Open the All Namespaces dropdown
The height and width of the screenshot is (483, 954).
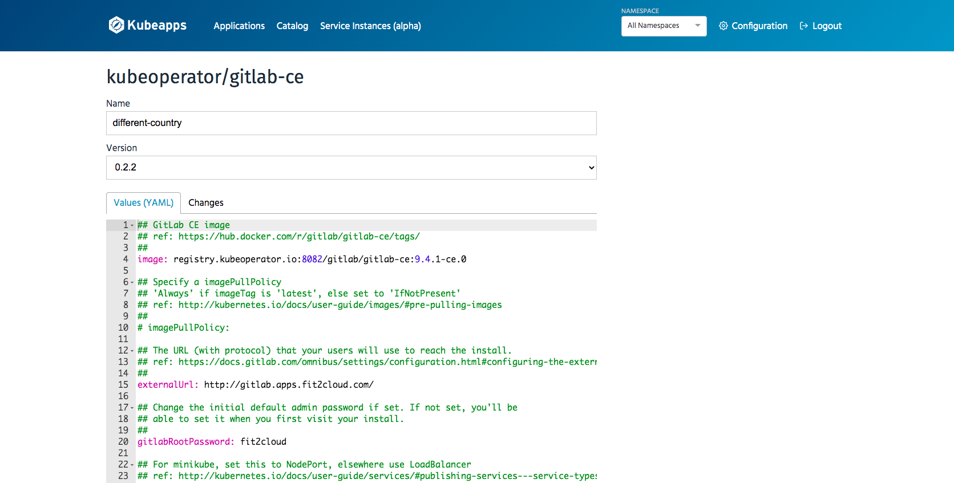664,26
